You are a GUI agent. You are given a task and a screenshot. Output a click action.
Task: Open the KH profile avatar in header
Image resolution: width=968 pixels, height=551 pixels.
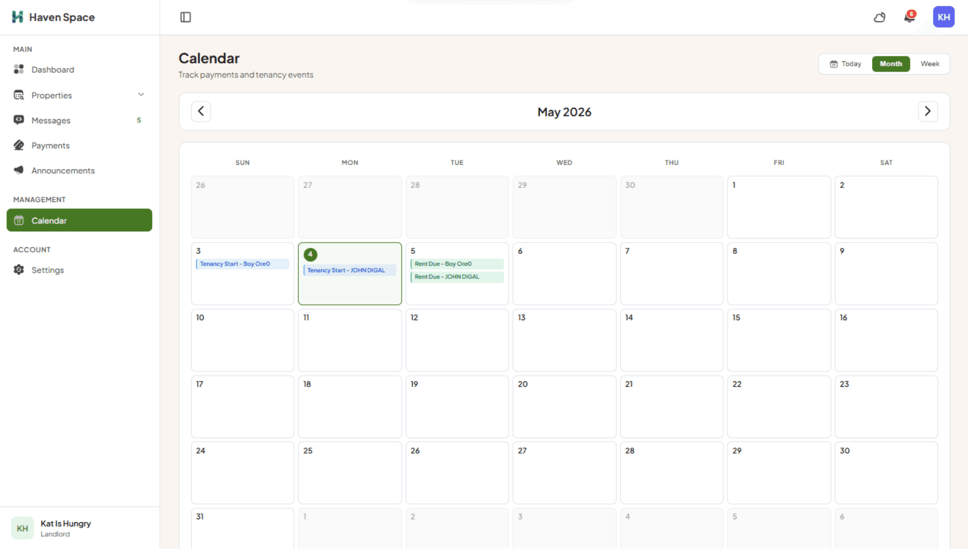(x=944, y=17)
